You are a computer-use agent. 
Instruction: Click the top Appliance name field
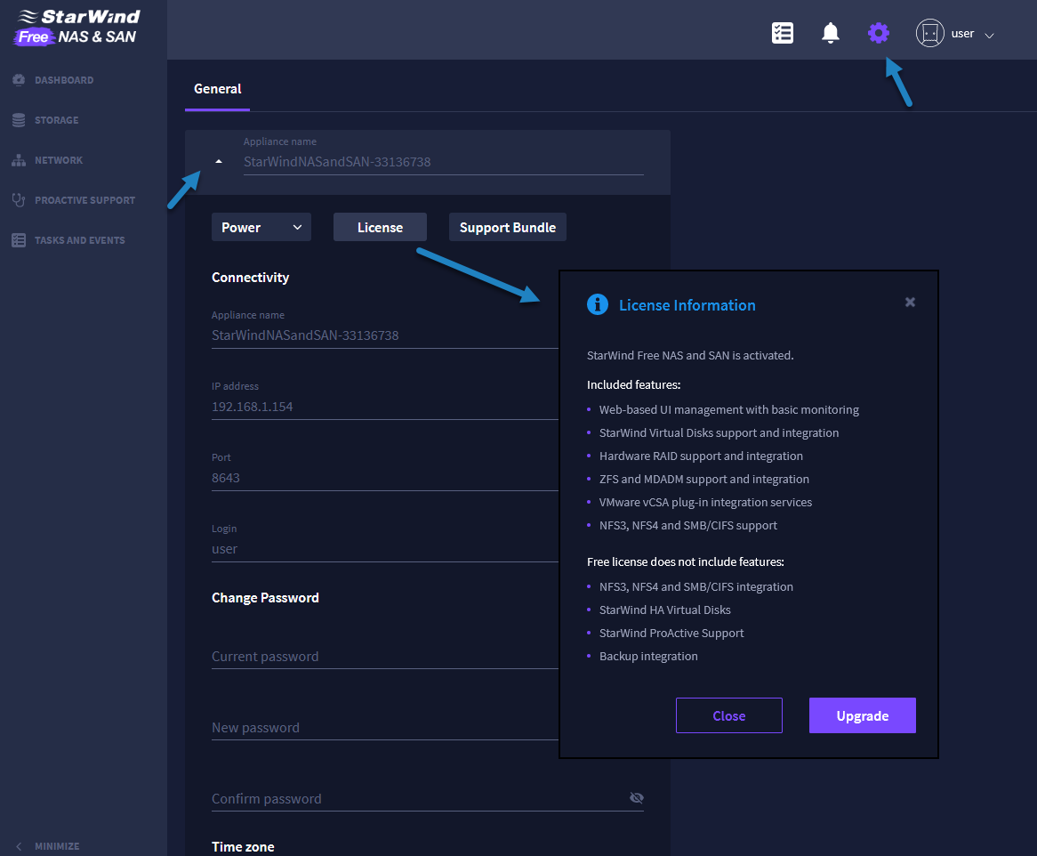[x=443, y=161]
